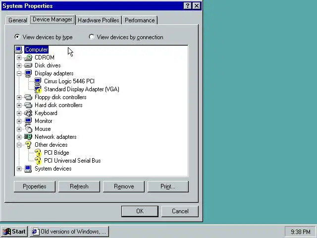Switch to the Performance tab
The width and height of the screenshot is (317, 238).
(140, 20)
